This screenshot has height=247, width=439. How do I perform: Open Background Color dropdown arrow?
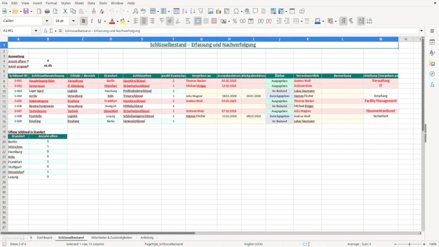128,21
